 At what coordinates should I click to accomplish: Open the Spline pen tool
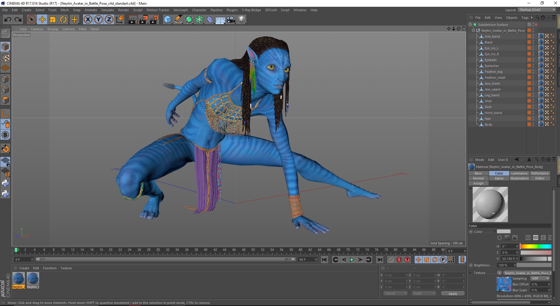pyautogui.click(x=178, y=20)
